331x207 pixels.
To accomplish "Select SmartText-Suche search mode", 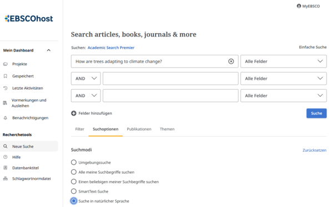I will click(x=74, y=191).
